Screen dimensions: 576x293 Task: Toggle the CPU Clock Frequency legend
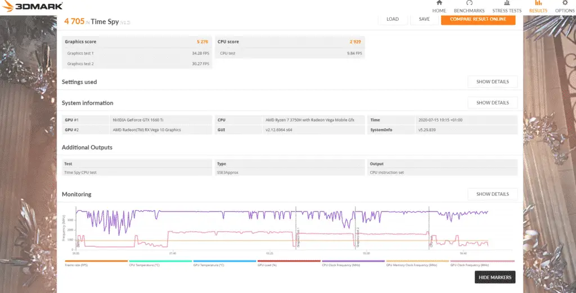(x=353, y=263)
